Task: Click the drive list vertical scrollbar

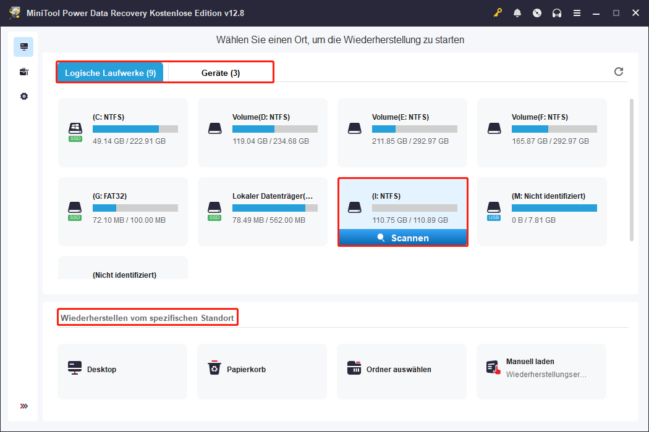Action: click(631, 169)
